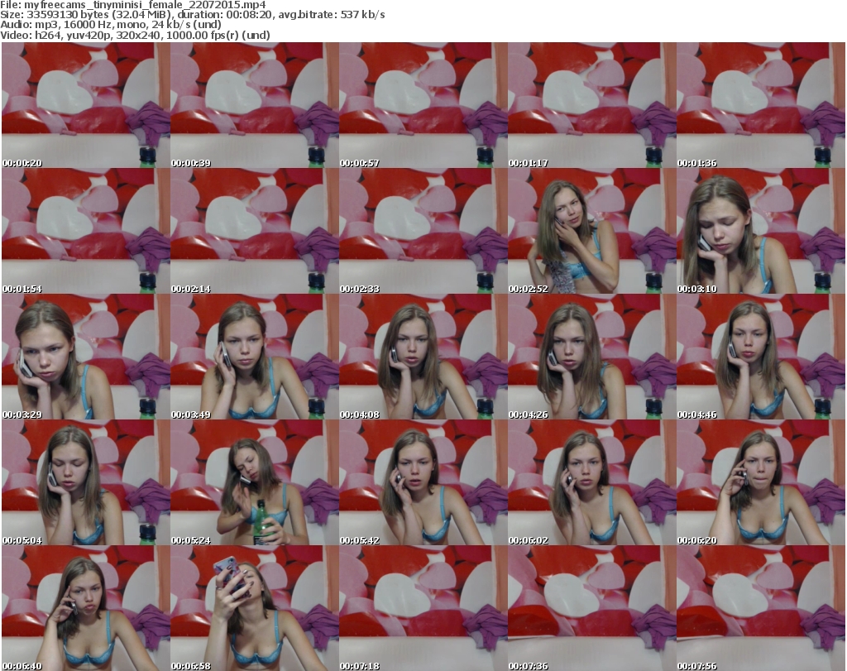View the frame with timestamp 00:04:26

[592, 357]
